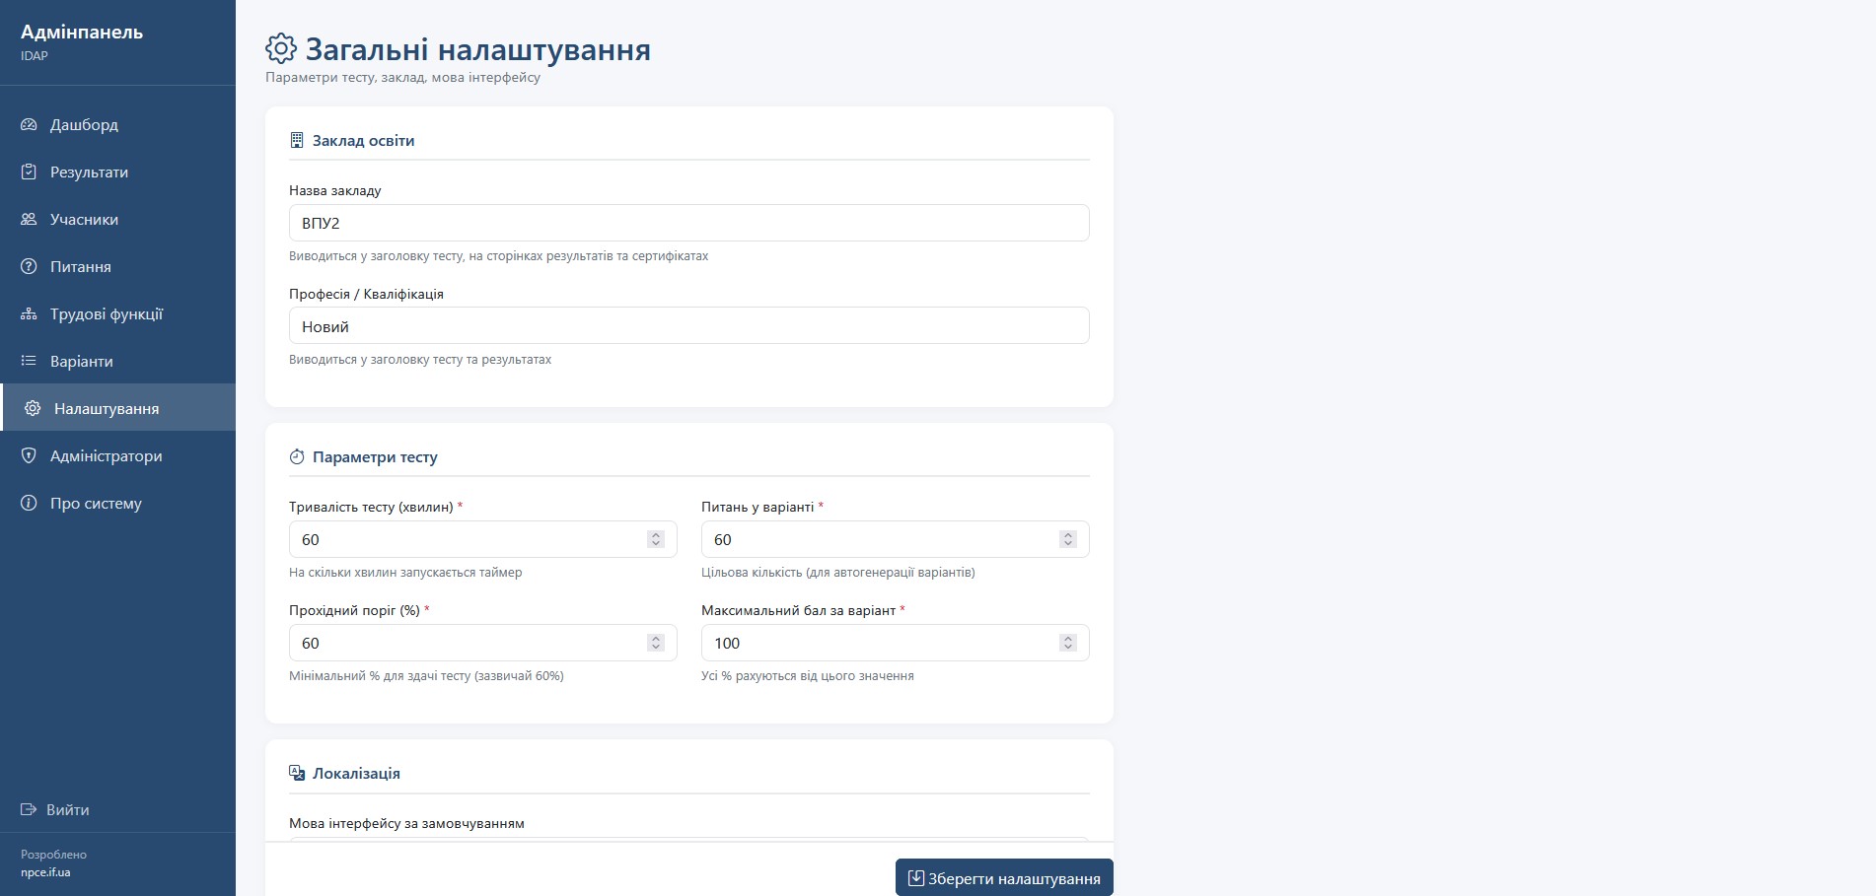1876x896 pixels.
Task: Click the Результати clipboard icon
Action: (29, 172)
